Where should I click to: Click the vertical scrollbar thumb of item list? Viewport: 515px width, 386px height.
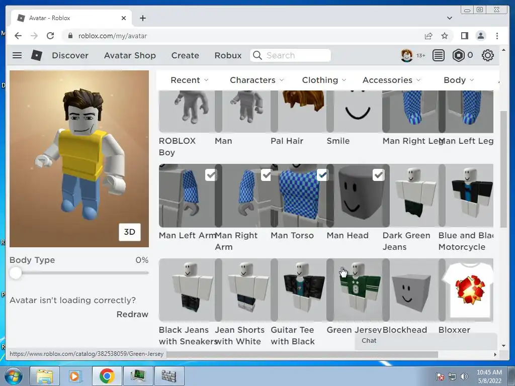coord(503,169)
